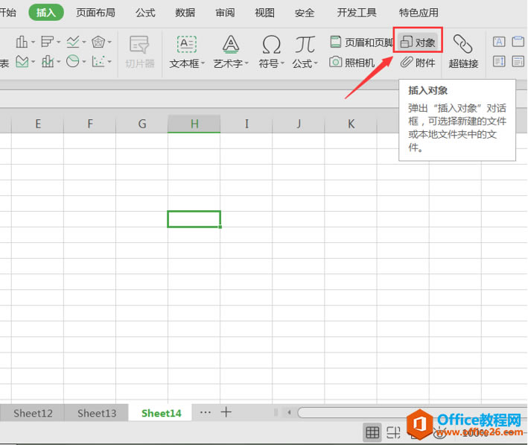Viewport: 528px width, 445px height.
Task: Click the horizontal scrollbar track
Action: coord(413,412)
